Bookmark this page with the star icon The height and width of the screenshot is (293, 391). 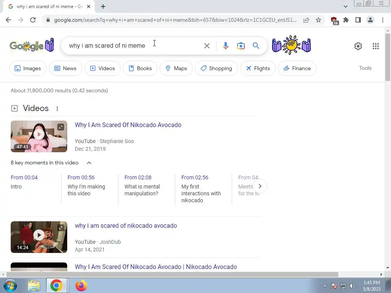[x=318, y=20]
